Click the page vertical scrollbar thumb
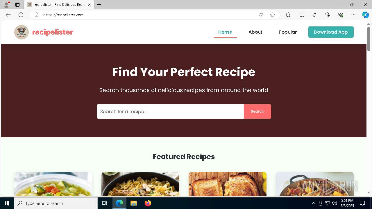The width and height of the screenshot is (372, 209). point(369,39)
